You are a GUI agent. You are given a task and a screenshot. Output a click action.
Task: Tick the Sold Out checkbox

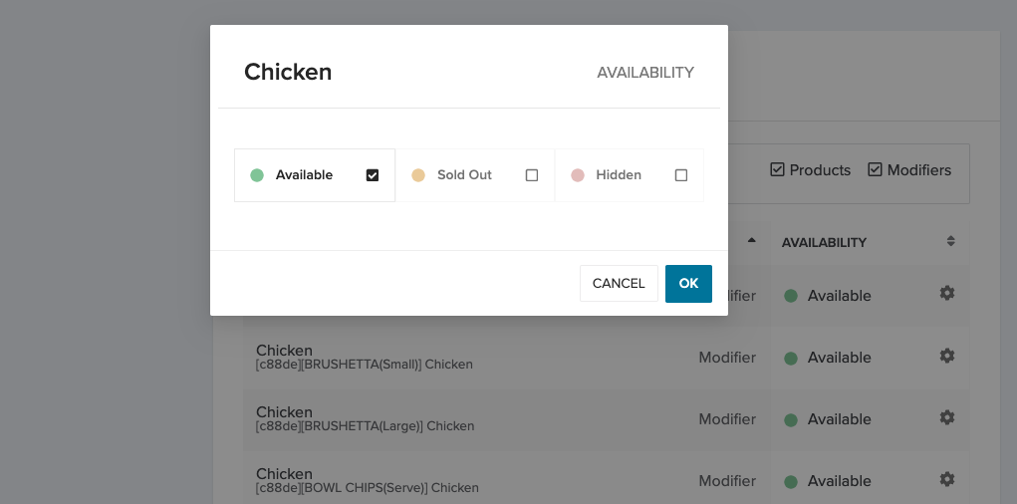click(x=532, y=175)
